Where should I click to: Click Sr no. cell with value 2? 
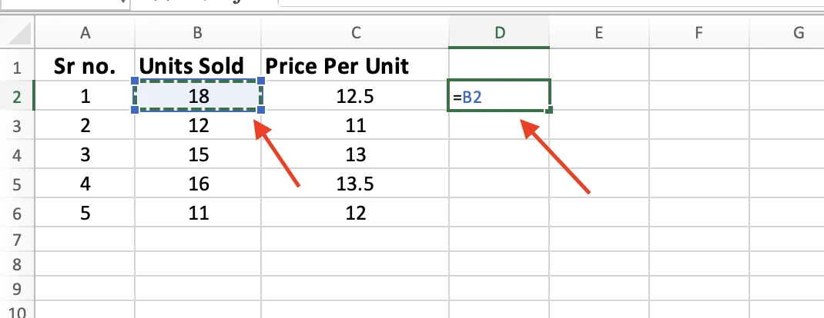[85, 125]
